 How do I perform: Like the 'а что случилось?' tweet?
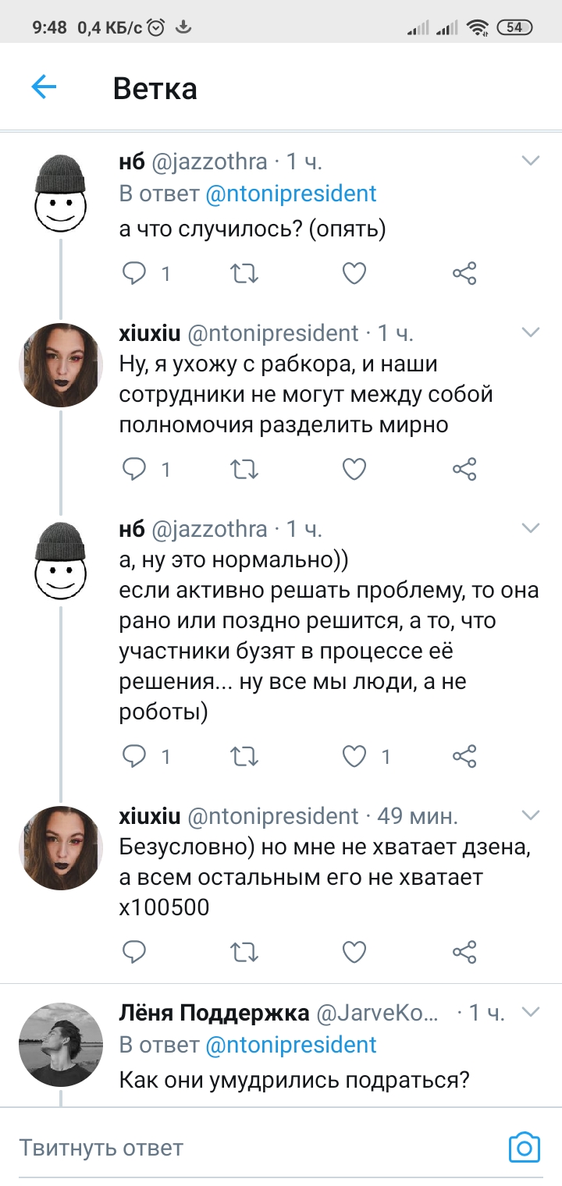pyautogui.click(x=354, y=273)
